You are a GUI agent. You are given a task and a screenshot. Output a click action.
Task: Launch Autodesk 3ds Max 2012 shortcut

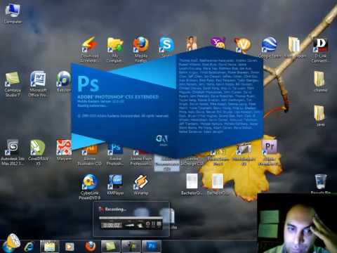(x=13, y=153)
